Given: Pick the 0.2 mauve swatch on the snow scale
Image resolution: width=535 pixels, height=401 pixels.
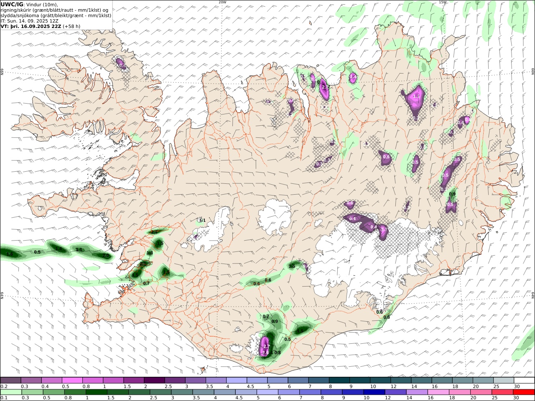Looking at the screenshot, I should tap(10, 380).
